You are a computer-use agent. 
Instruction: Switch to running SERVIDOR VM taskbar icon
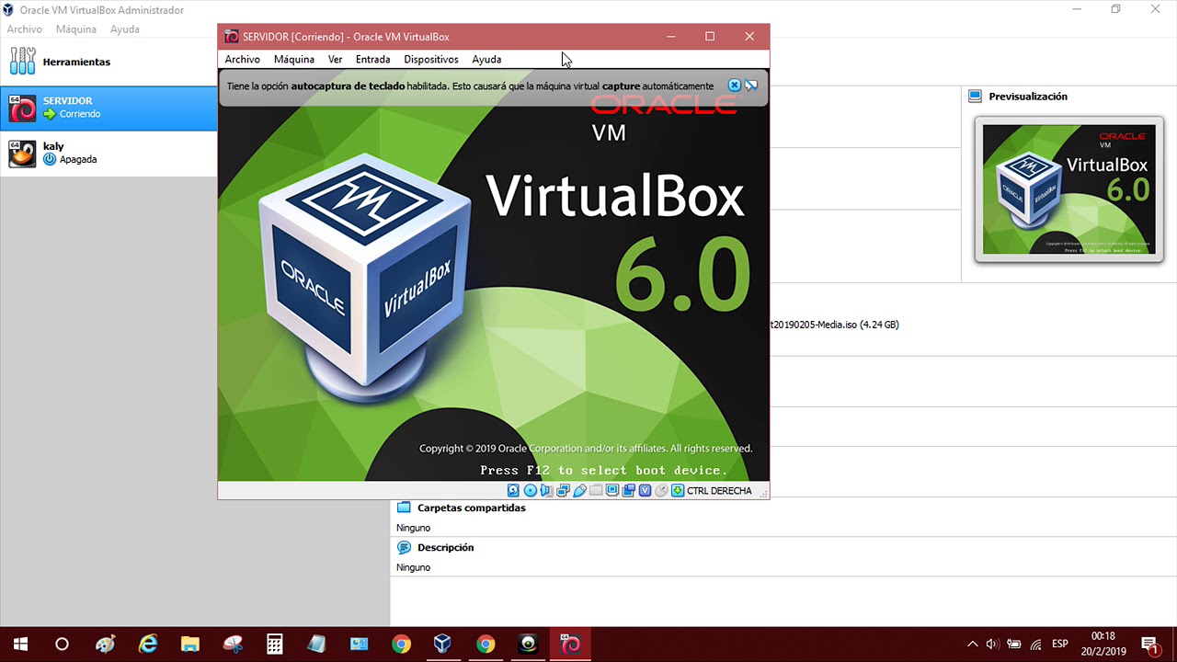tap(570, 645)
